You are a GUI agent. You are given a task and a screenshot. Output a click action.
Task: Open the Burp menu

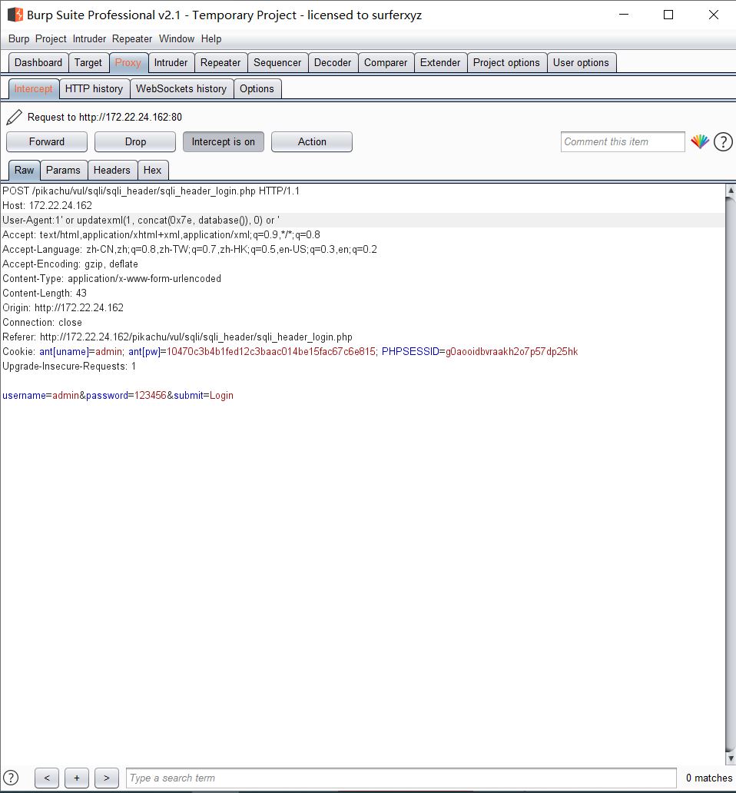coord(18,39)
